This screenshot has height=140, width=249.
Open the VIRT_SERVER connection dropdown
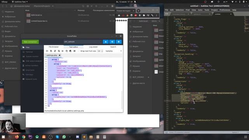click(x=82, y=42)
